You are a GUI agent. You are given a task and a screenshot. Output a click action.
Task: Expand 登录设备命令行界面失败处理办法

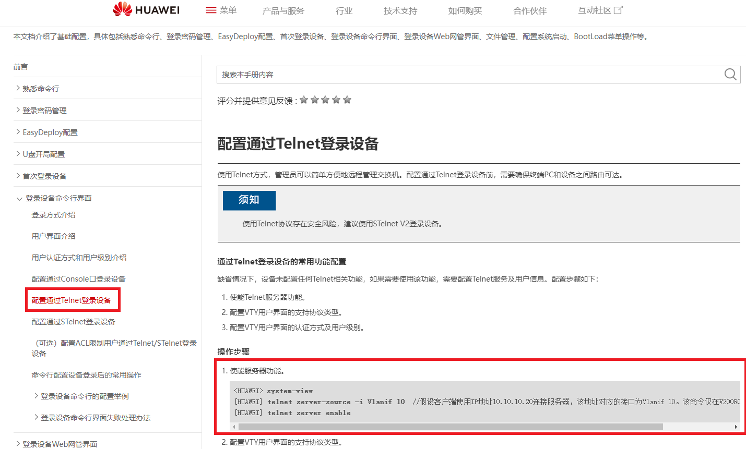92,418
